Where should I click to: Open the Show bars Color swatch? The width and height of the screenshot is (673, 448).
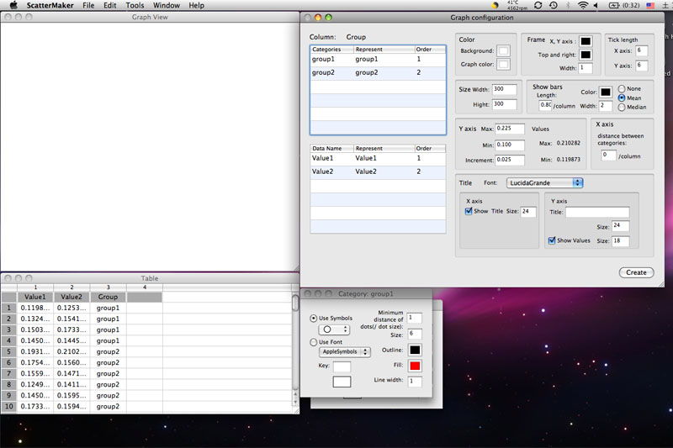tap(605, 92)
